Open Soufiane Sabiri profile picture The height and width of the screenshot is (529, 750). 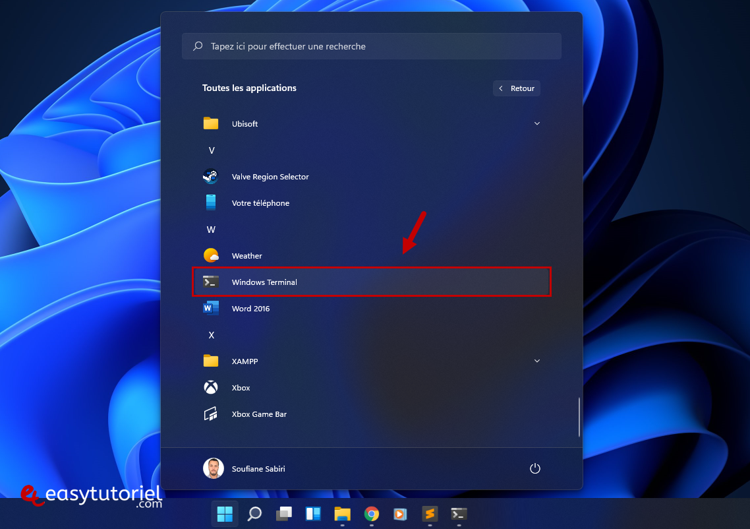[x=214, y=468]
